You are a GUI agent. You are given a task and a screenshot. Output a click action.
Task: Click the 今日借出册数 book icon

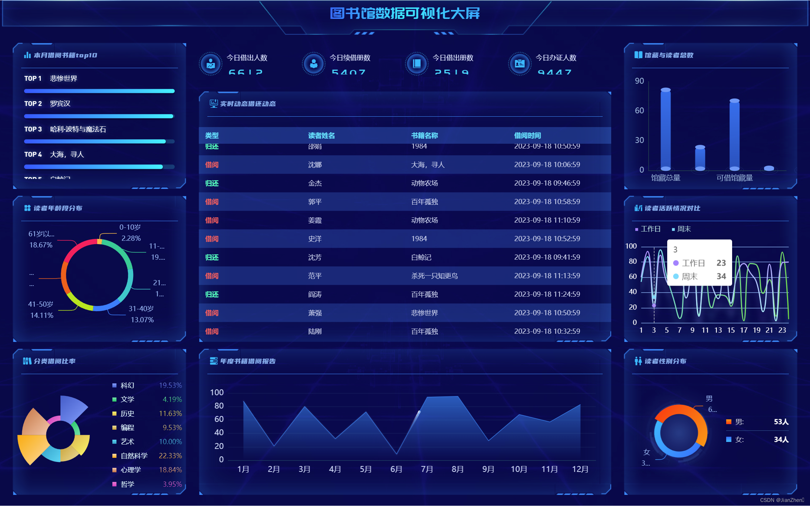coord(417,64)
